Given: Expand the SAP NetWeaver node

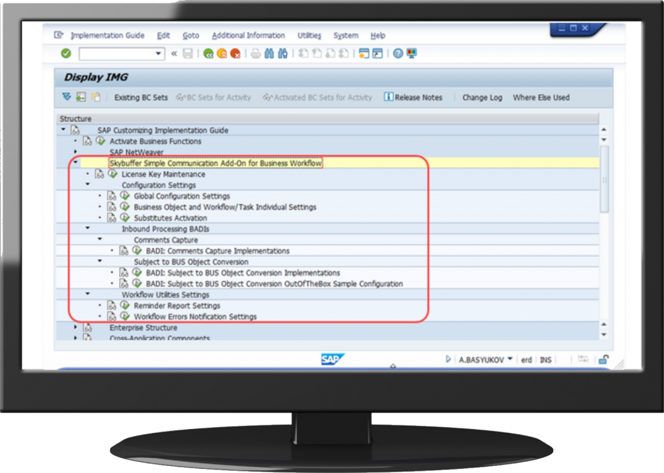Looking at the screenshot, I should 75,152.
